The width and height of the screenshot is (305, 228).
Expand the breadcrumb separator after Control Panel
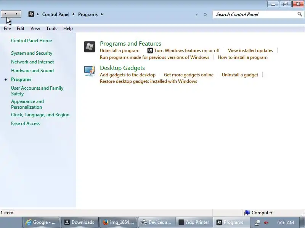(74, 14)
